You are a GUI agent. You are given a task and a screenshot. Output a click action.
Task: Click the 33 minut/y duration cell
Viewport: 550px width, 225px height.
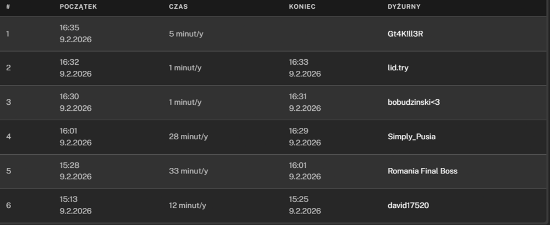pos(188,171)
